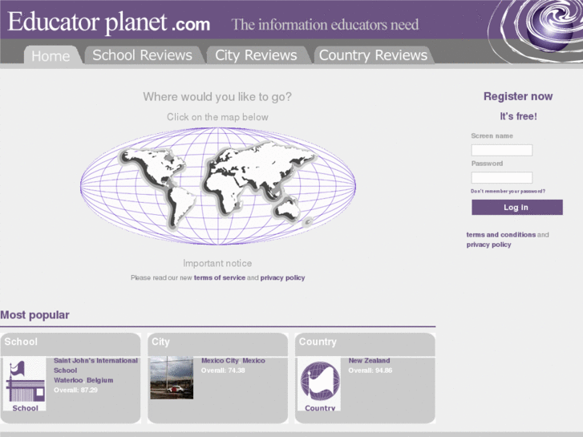Image resolution: width=583 pixels, height=437 pixels.
Task: Click the Important notice heading
Action: tap(217, 263)
